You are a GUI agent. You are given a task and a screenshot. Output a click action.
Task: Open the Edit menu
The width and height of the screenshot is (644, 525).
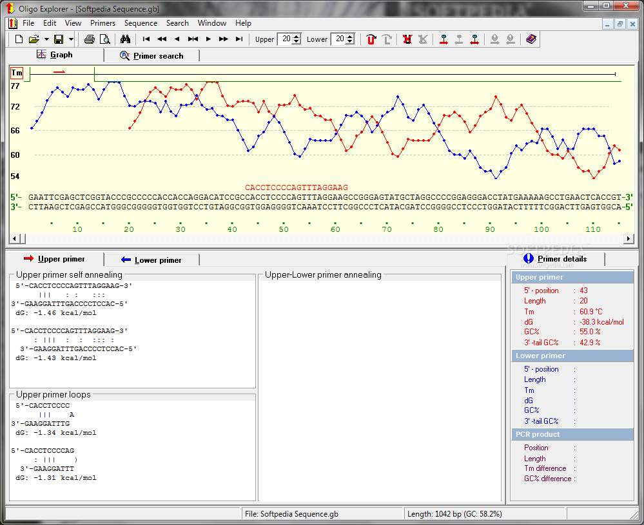(x=50, y=23)
